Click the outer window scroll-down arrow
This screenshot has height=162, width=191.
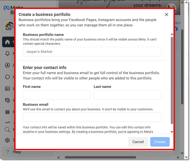(x=186, y=157)
